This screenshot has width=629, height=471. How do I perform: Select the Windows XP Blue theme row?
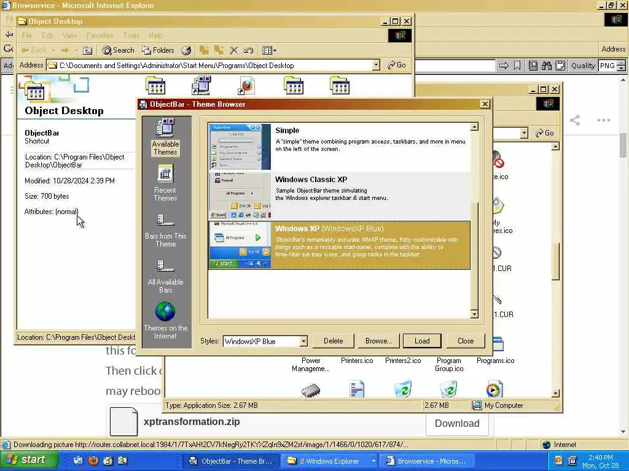click(339, 245)
